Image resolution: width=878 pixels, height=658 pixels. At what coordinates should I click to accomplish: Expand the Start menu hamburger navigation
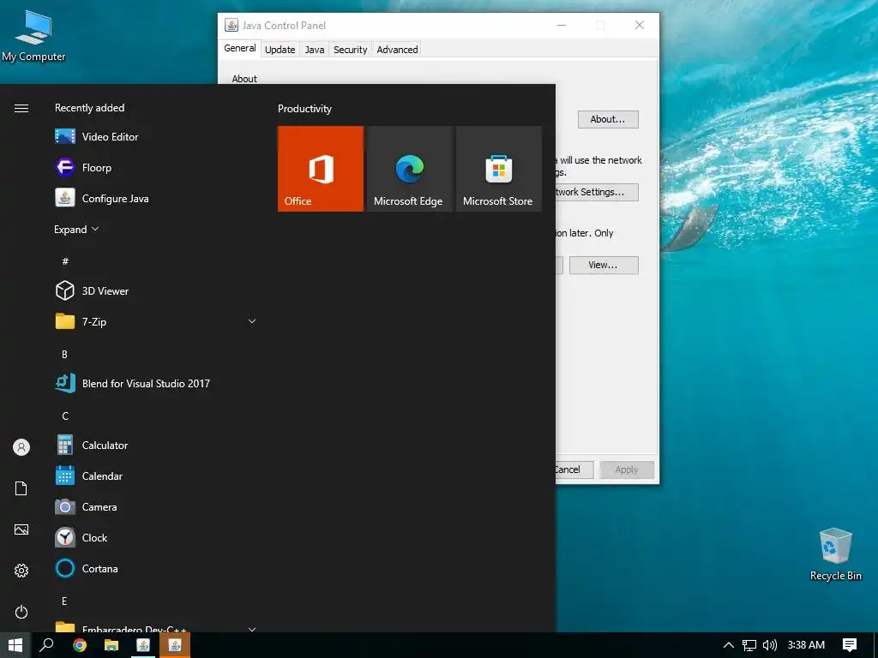(x=21, y=108)
